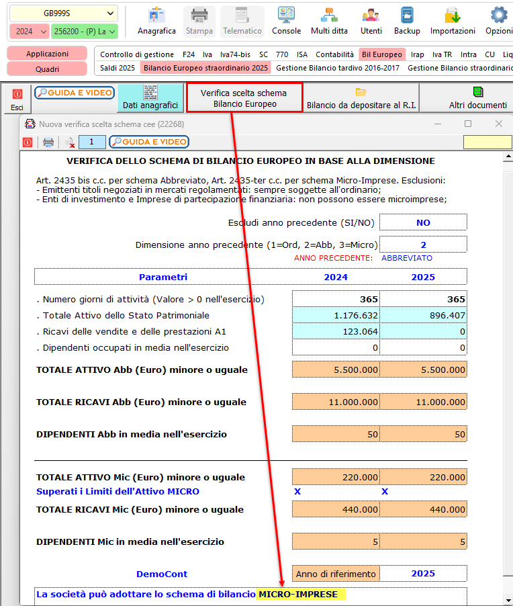
Task: Click Dimensione anno precedente value 2
Action: (x=423, y=245)
